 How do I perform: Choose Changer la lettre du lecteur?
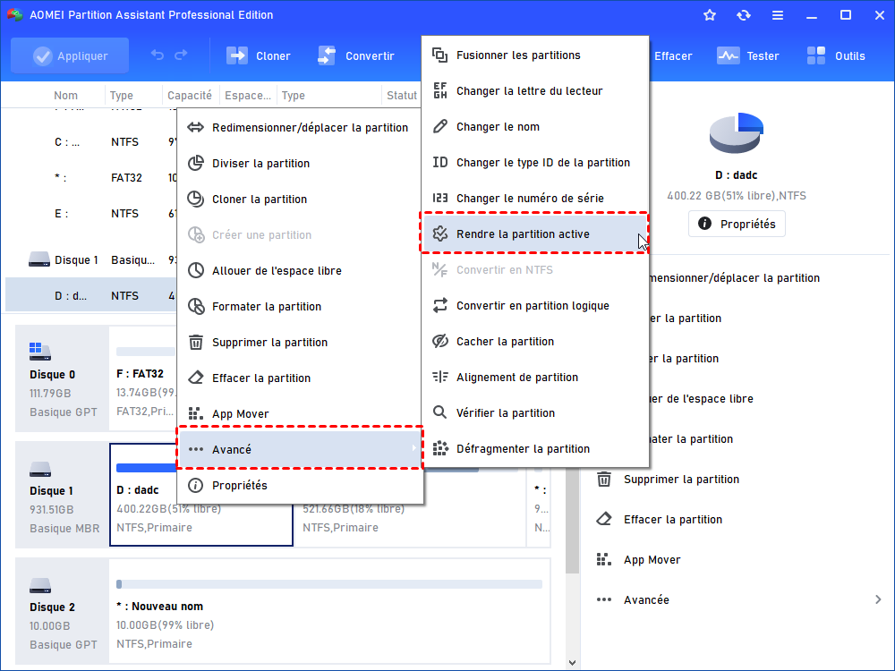[x=535, y=90]
